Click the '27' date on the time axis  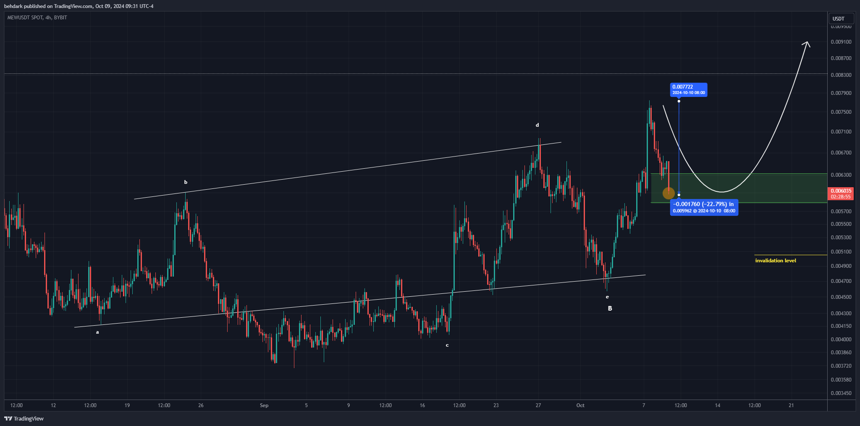click(x=538, y=405)
